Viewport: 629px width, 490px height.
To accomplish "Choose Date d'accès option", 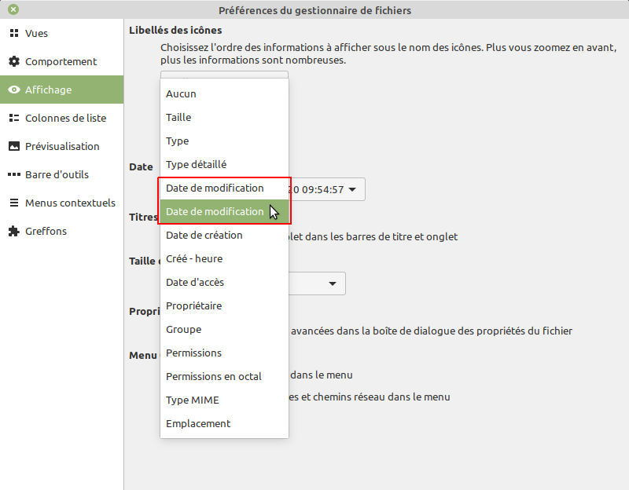I will coord(224,282).
